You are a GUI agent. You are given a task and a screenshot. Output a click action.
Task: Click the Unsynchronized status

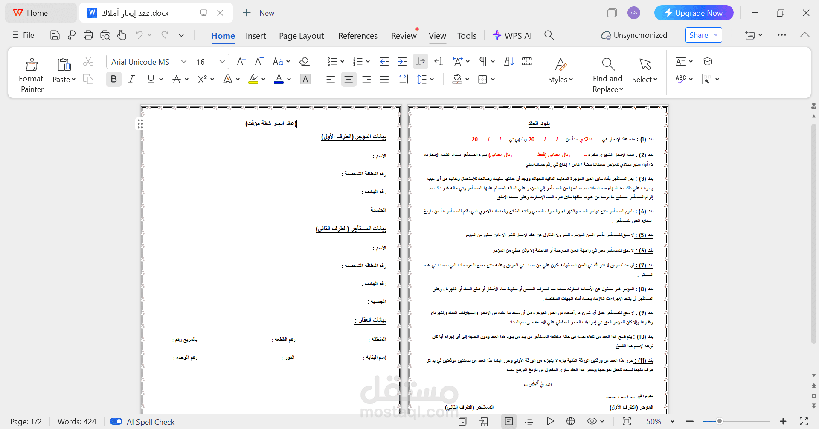(x=634, y=35)
